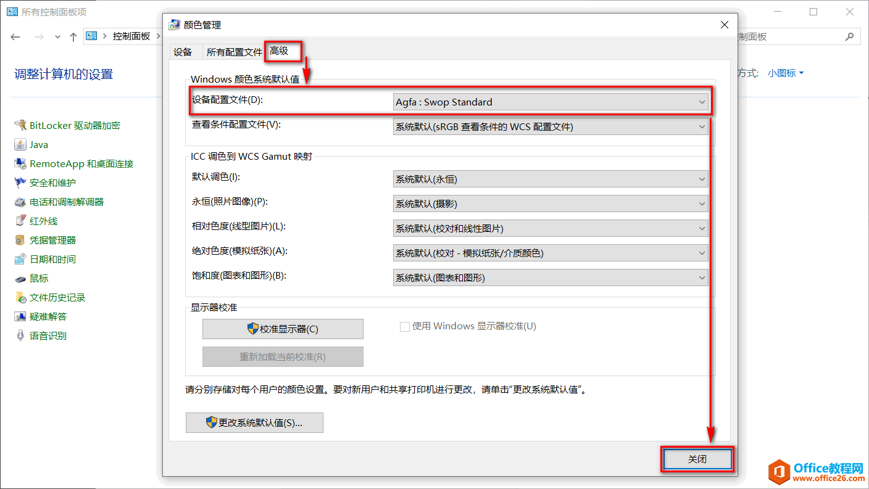Screen dimensions: 869x489
Task: Select the 高级 tab
Action: 280,51
